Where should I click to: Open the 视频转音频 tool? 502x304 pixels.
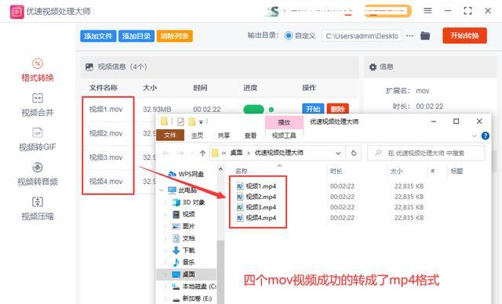38,175
